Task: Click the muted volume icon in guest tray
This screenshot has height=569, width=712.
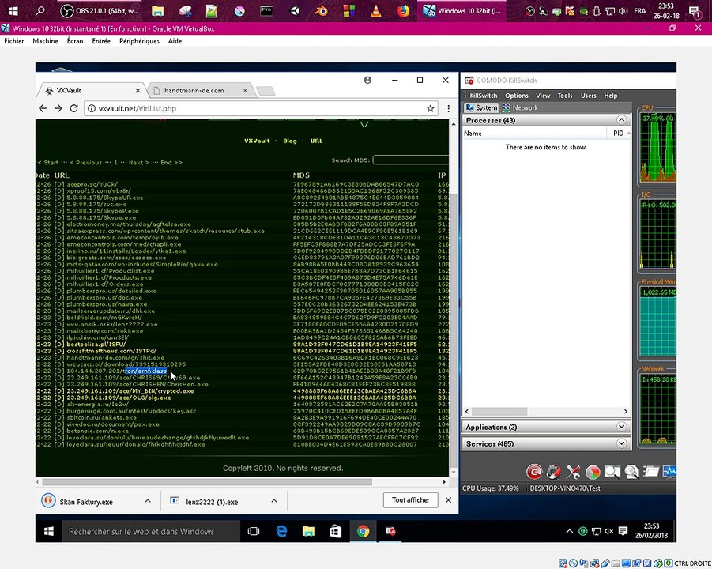Action: pyautogui.click(x=609, y=531)
